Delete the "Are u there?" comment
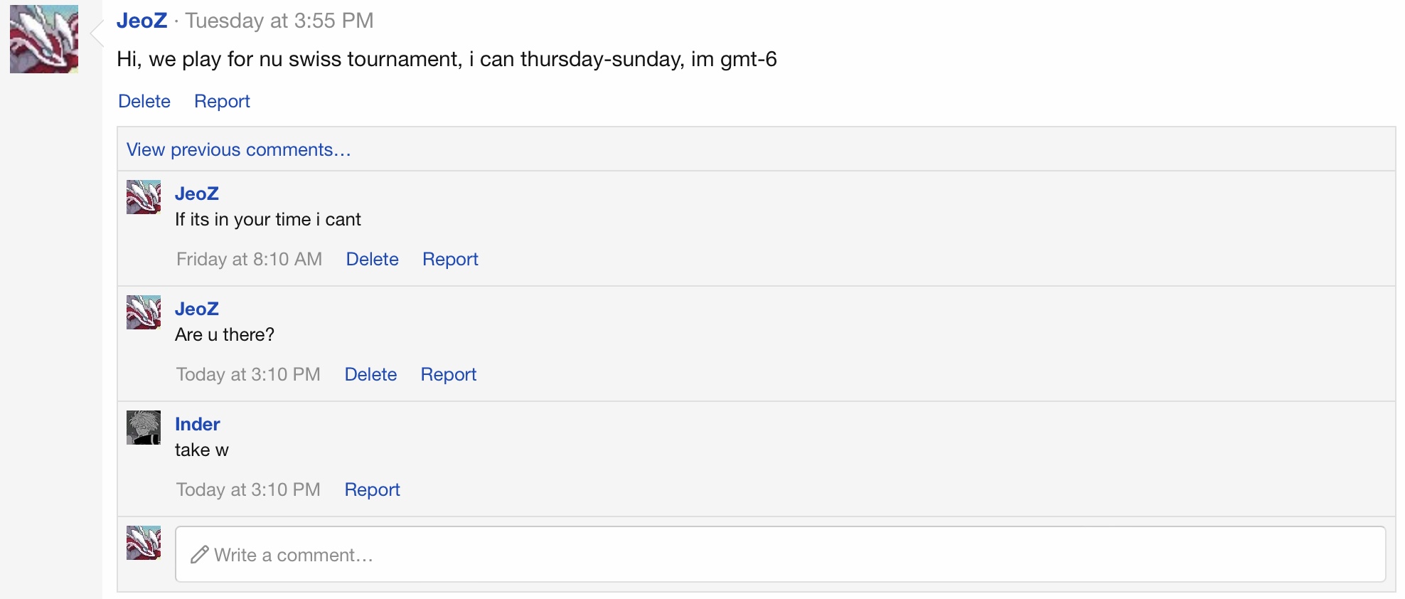 click(370, 374)
